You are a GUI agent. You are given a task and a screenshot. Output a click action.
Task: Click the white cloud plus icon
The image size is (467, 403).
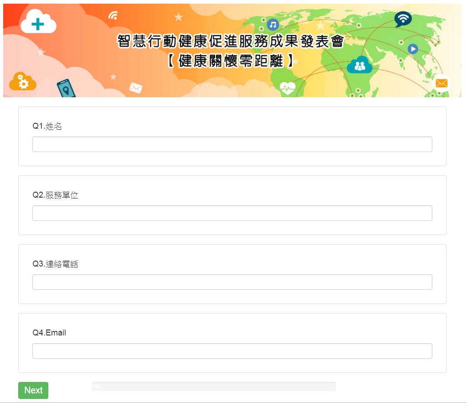tap(38, 21)
